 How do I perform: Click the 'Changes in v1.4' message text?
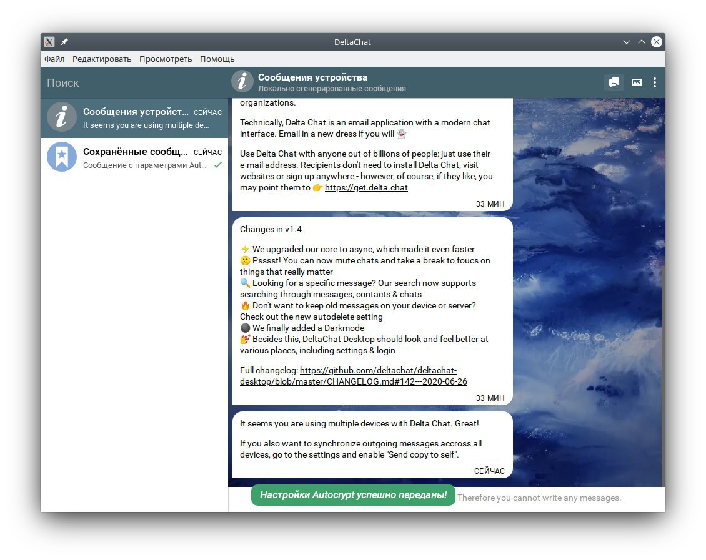click(271, 229)
